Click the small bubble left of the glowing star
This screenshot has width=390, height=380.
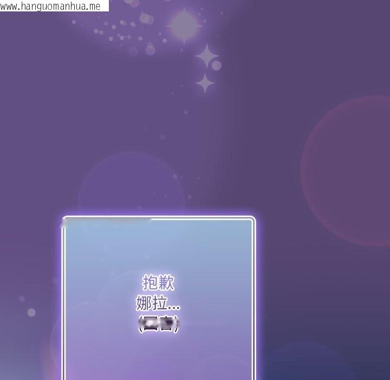click(145, 18)
